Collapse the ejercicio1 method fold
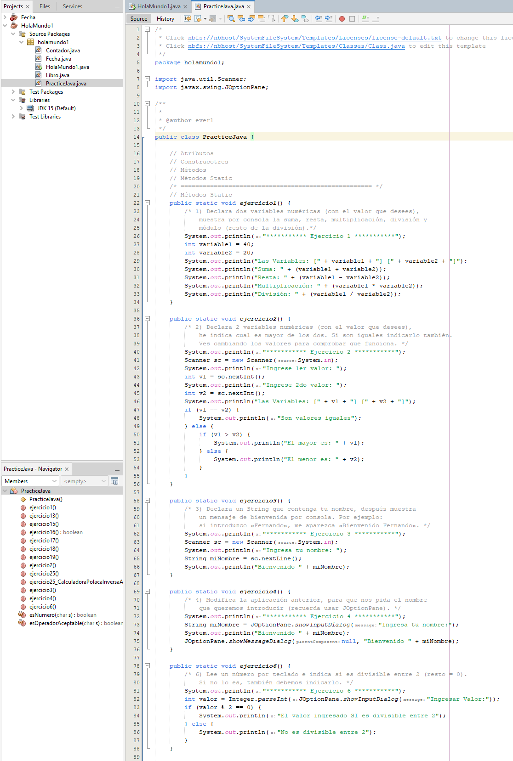This screenshot has height=761, width=513. (148, 203)
